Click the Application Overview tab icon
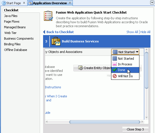 click(x=30, y=3)
